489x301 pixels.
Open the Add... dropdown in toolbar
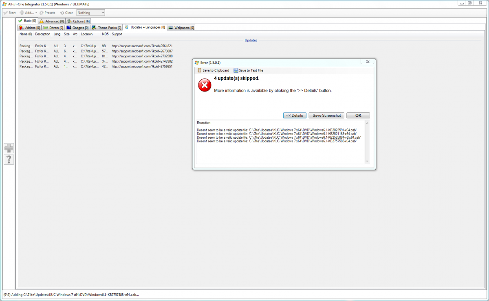pos(28,13)
